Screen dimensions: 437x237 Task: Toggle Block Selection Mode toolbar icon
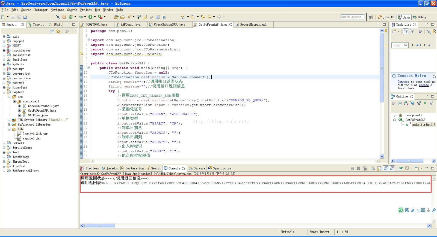(158, 17)
